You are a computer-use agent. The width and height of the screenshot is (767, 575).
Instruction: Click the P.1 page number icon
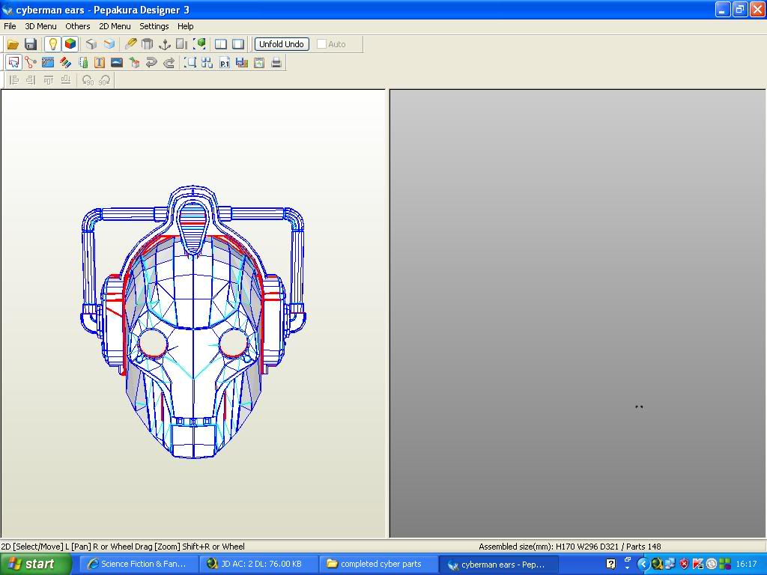tap(225, 63)
